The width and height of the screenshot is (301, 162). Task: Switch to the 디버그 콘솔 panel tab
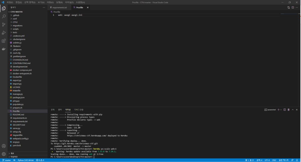coord(79,110)
